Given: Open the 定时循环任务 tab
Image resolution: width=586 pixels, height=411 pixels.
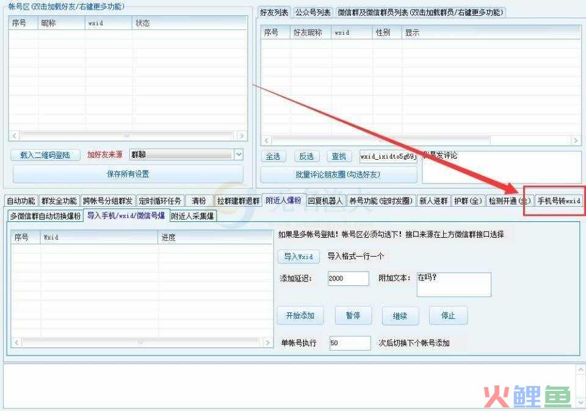Looking at the screenshot, I should [x=160, y=201].
